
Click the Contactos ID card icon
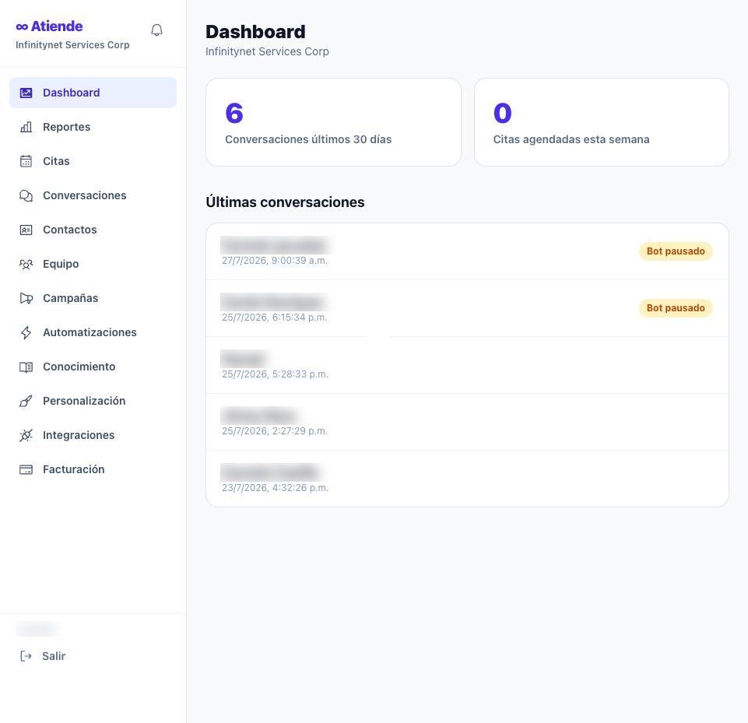(x=26, y=230)
